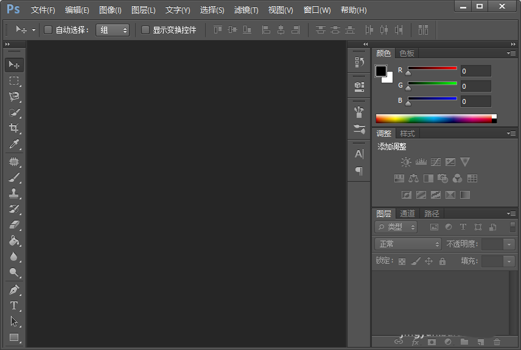The width and height of the screenshot is (521, 350).
Task: Select the Healing Brush tool
Action: coord(14,162)
